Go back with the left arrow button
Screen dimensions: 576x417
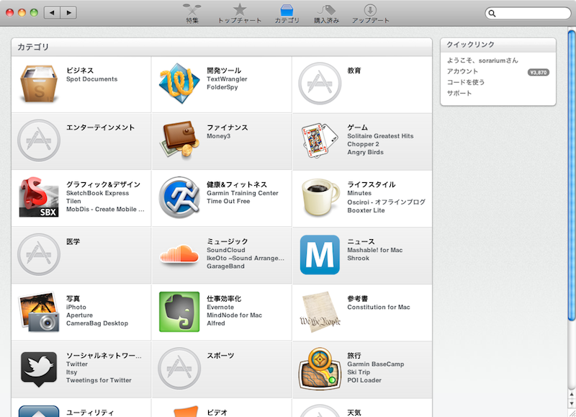52,13
